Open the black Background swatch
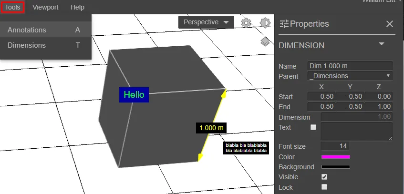 pyautogui.click(x=336, y=167)
